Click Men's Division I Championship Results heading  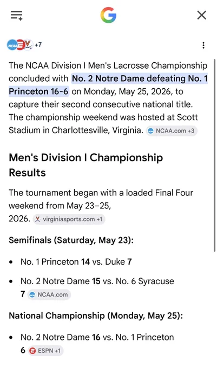86,165
